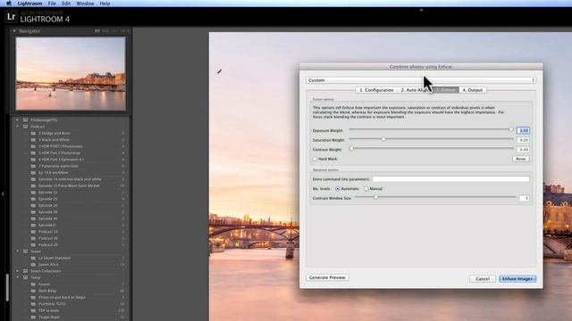Click icon beside La Seven Standard collection

click(x=33, y=258)
